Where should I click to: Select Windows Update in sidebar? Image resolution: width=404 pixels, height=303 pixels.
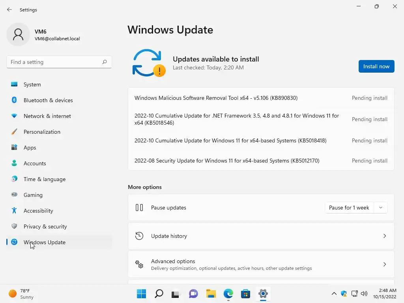(59, 242)
